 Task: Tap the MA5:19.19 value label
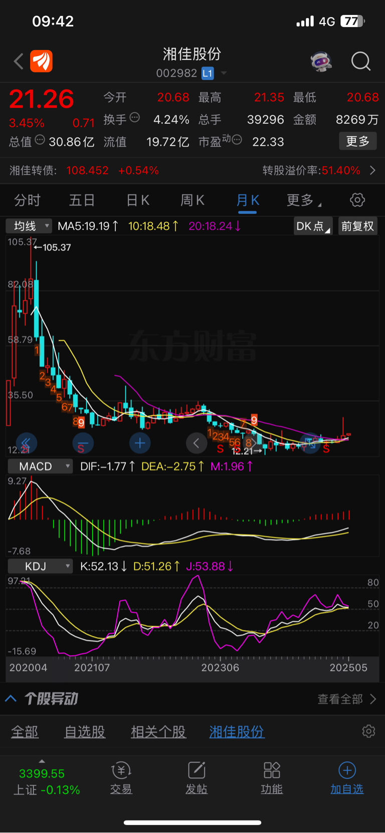88,226
